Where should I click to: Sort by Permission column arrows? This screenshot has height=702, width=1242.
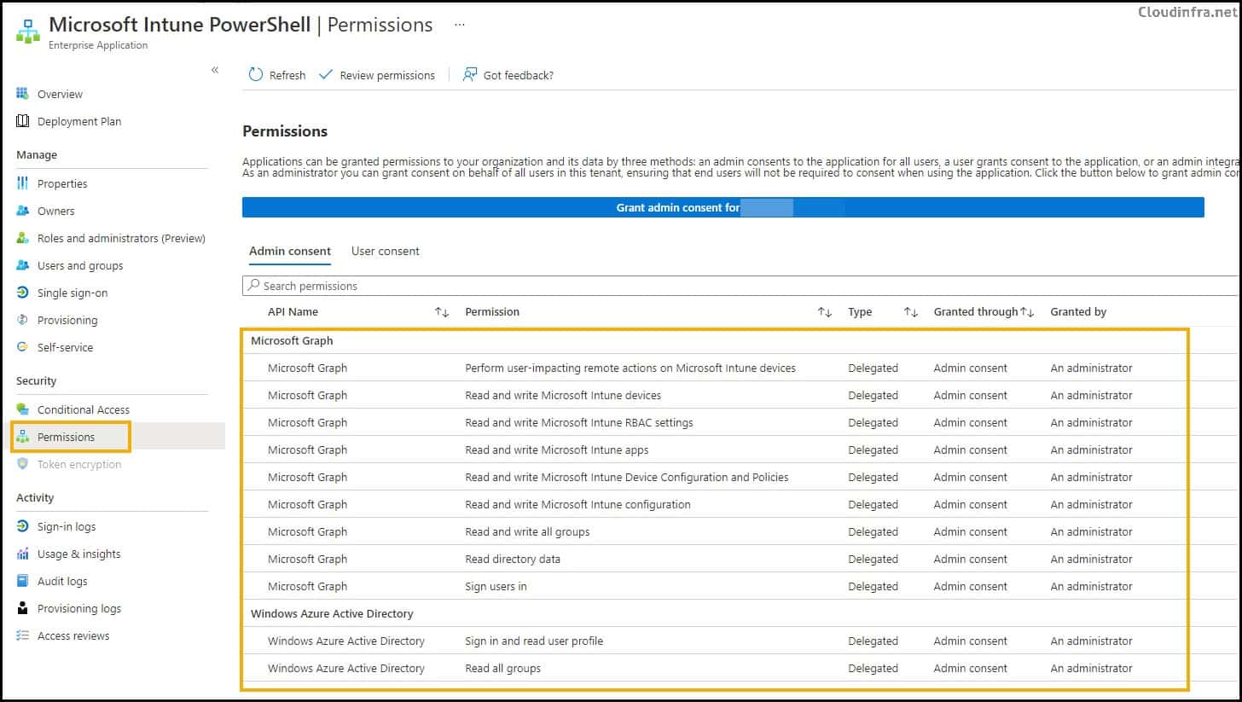(825, 312)
